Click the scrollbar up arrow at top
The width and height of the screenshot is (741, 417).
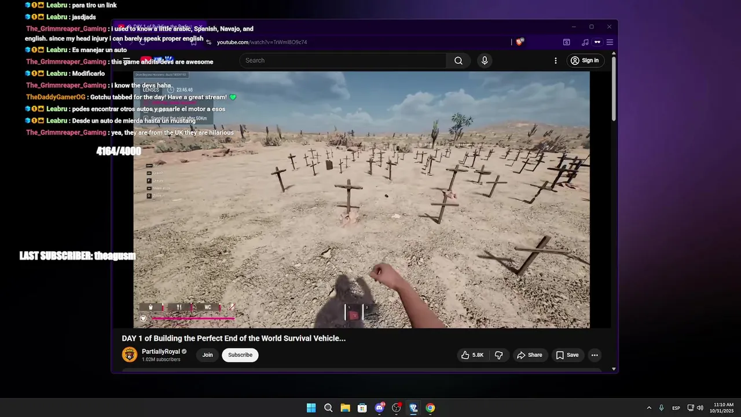pos(614,53)
